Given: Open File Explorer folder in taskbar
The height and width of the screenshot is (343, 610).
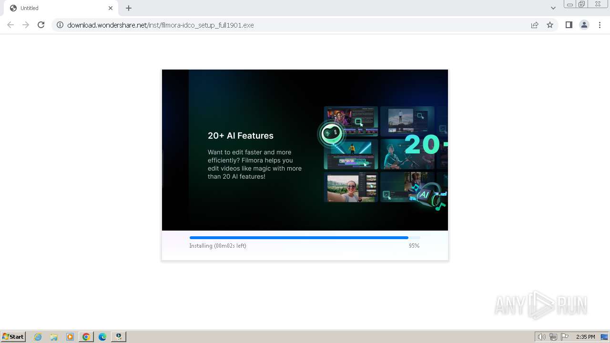Looking at the screenshot, I should pyautogui.click(x=54, y=337).
